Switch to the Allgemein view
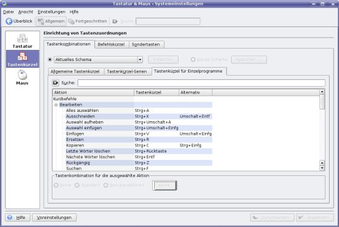 coord(51,21)
